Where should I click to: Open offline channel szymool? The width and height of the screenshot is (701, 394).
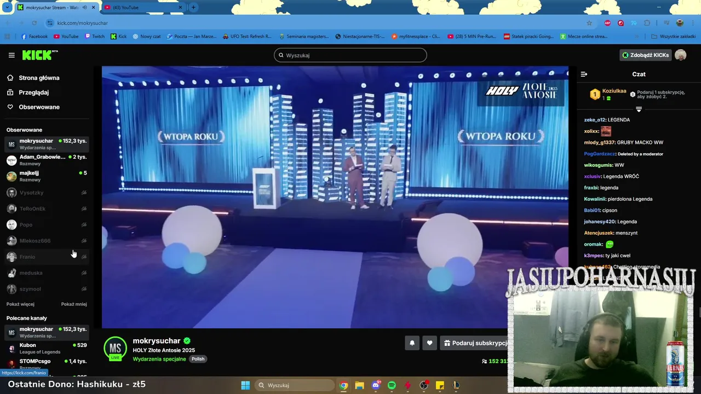click(x=47, y=289)
